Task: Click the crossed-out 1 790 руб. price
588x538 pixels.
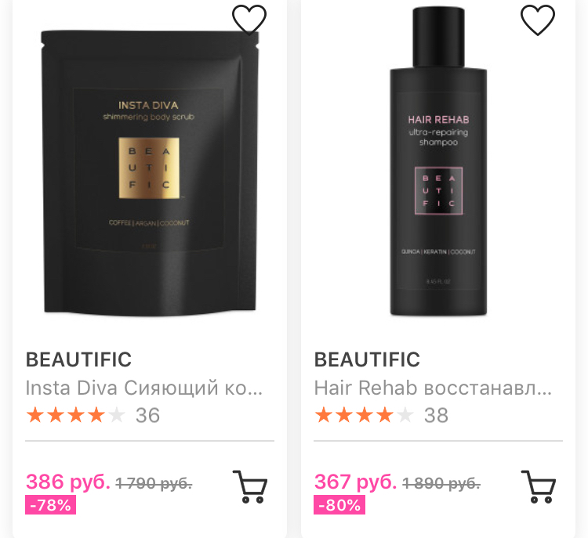Action: [x=154, y=483]
